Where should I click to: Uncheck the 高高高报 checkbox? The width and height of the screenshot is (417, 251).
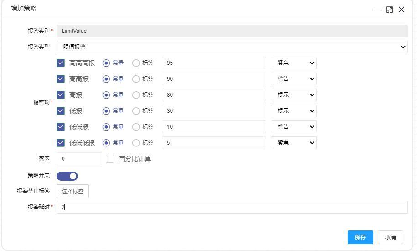[x=61, y=63]
